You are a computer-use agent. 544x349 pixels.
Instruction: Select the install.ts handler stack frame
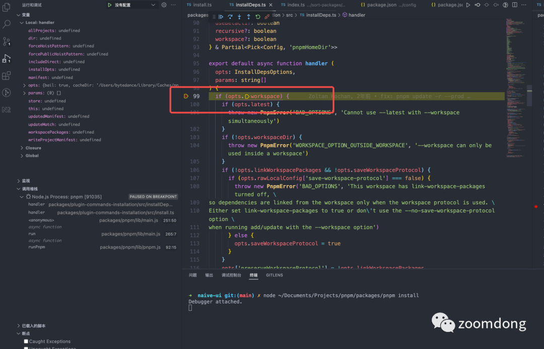101,213
